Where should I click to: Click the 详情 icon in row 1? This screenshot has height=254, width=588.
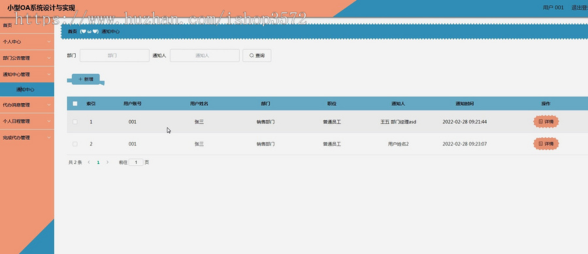coord(540,121)
